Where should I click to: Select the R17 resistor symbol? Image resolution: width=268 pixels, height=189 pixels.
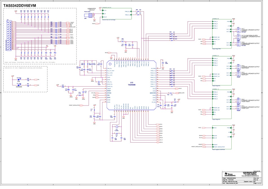pyautogui.click(x=94, y=110)
